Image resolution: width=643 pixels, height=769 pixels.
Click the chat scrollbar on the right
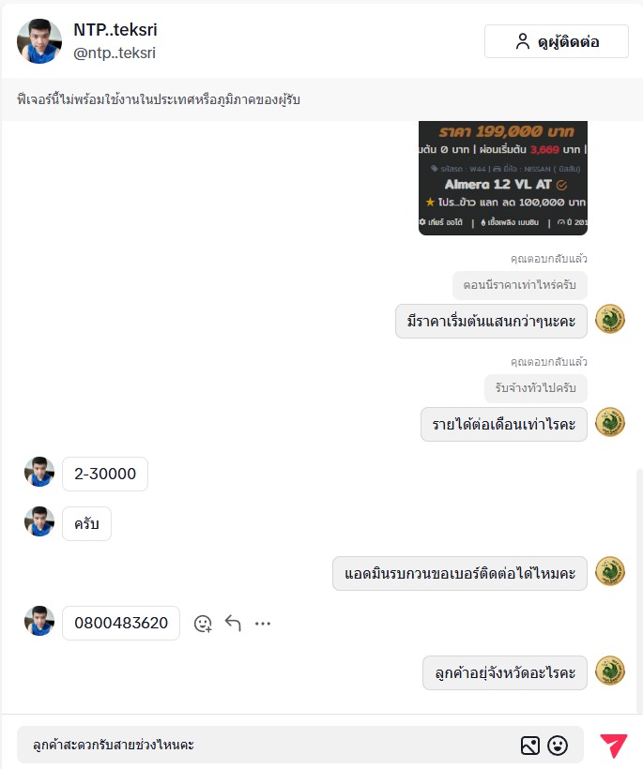coord(639,589)
